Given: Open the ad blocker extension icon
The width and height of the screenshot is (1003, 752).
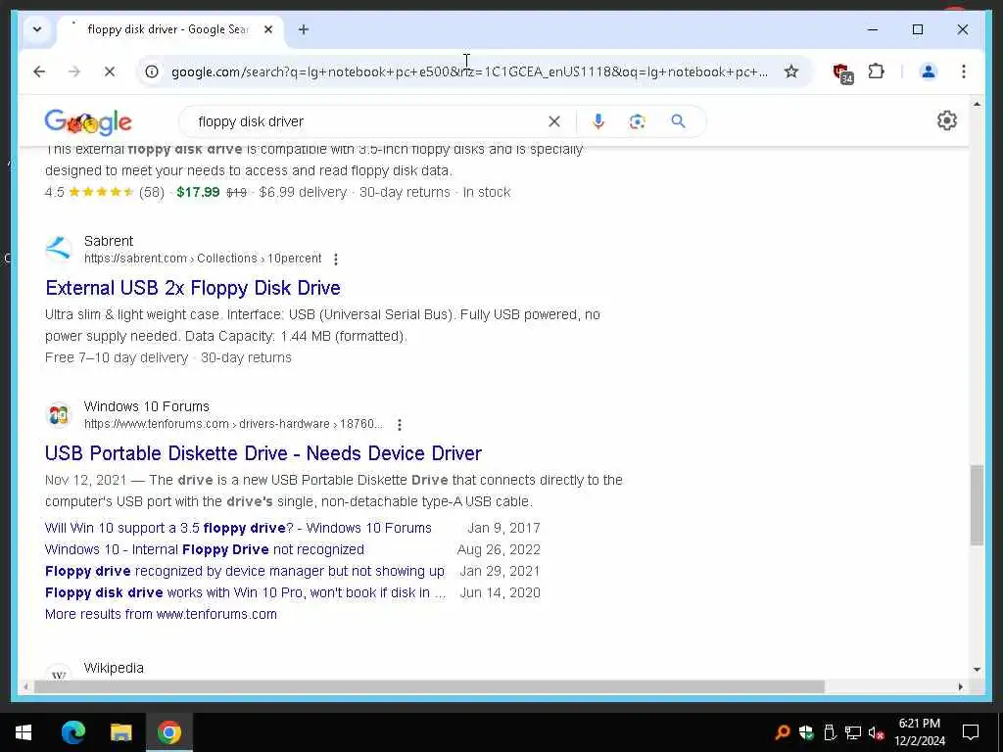Looking at the screenshot, I should 843,72.
